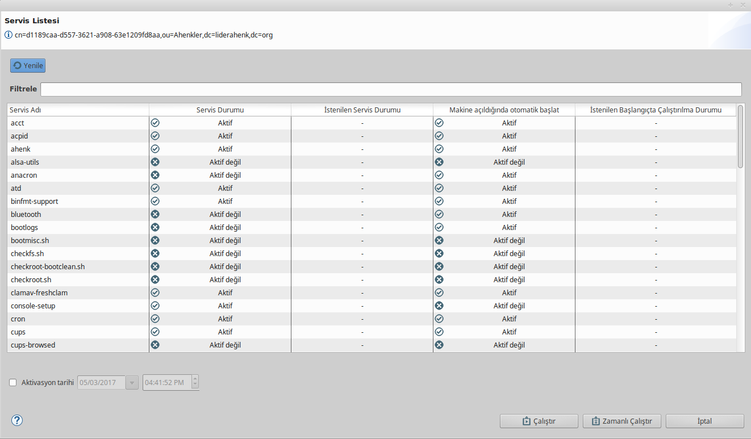Click binfmt-support service status check icon
Image resolution: width=751 pixels, height=439 pixels.
155,201
